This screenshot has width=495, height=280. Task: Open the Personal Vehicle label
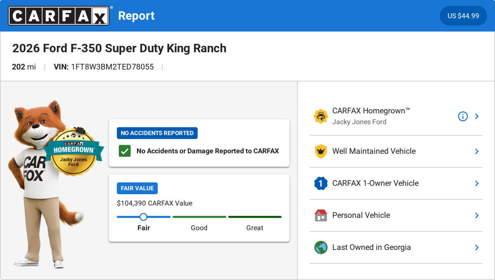click(361, 215)
